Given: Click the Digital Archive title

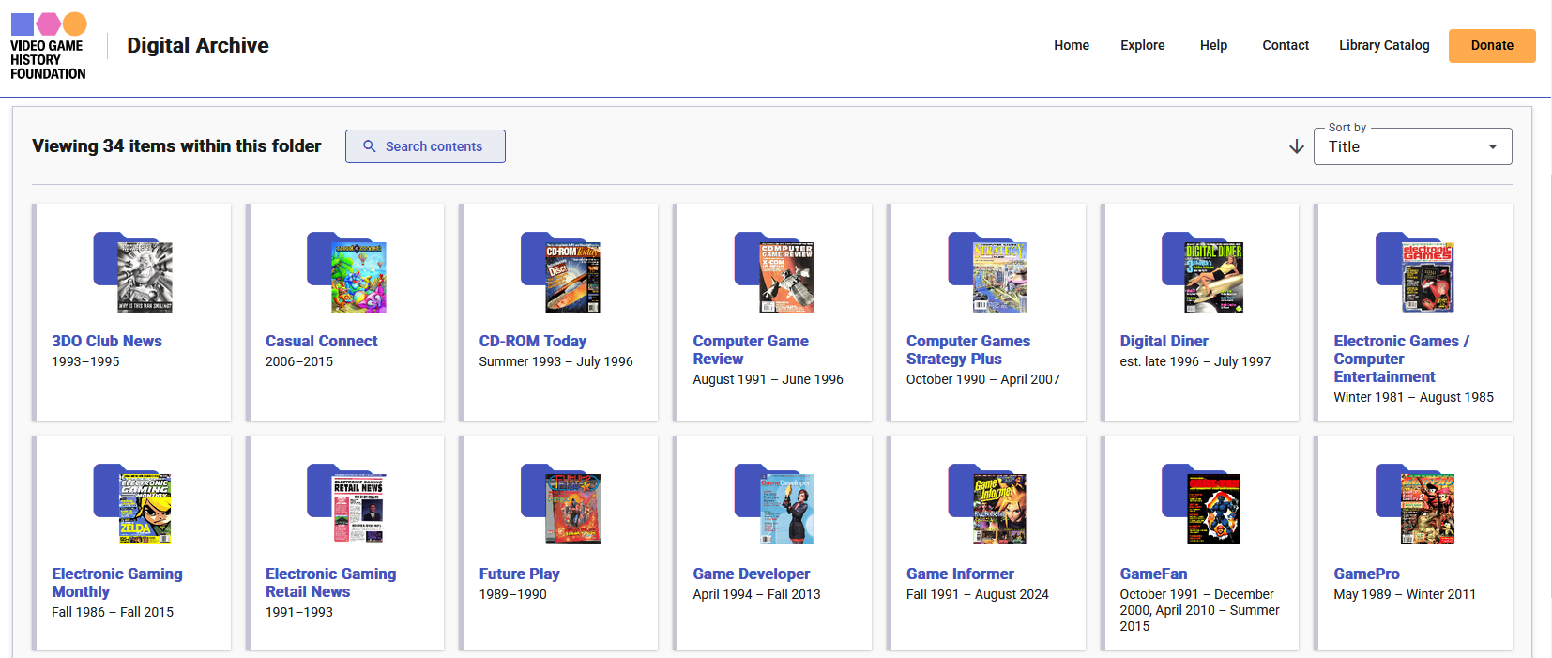Looking at the screenshot, I should [x=198, y=45].
